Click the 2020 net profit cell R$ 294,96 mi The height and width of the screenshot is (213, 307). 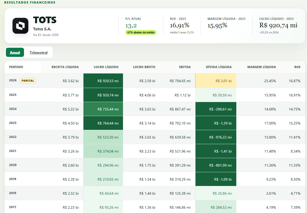103,165
